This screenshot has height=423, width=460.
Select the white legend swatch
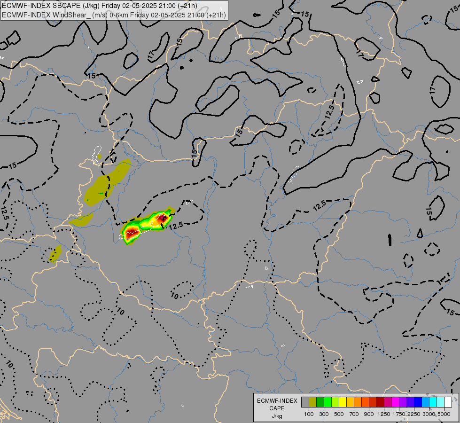pyautogui.click(x=448, y=402)
